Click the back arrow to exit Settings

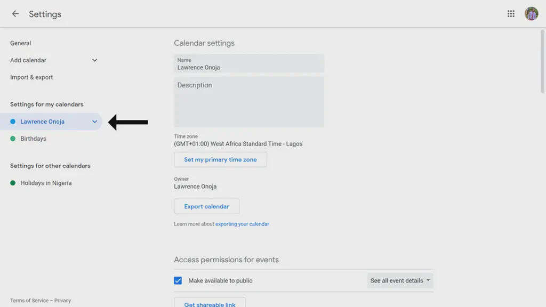(x=14, y=14)
